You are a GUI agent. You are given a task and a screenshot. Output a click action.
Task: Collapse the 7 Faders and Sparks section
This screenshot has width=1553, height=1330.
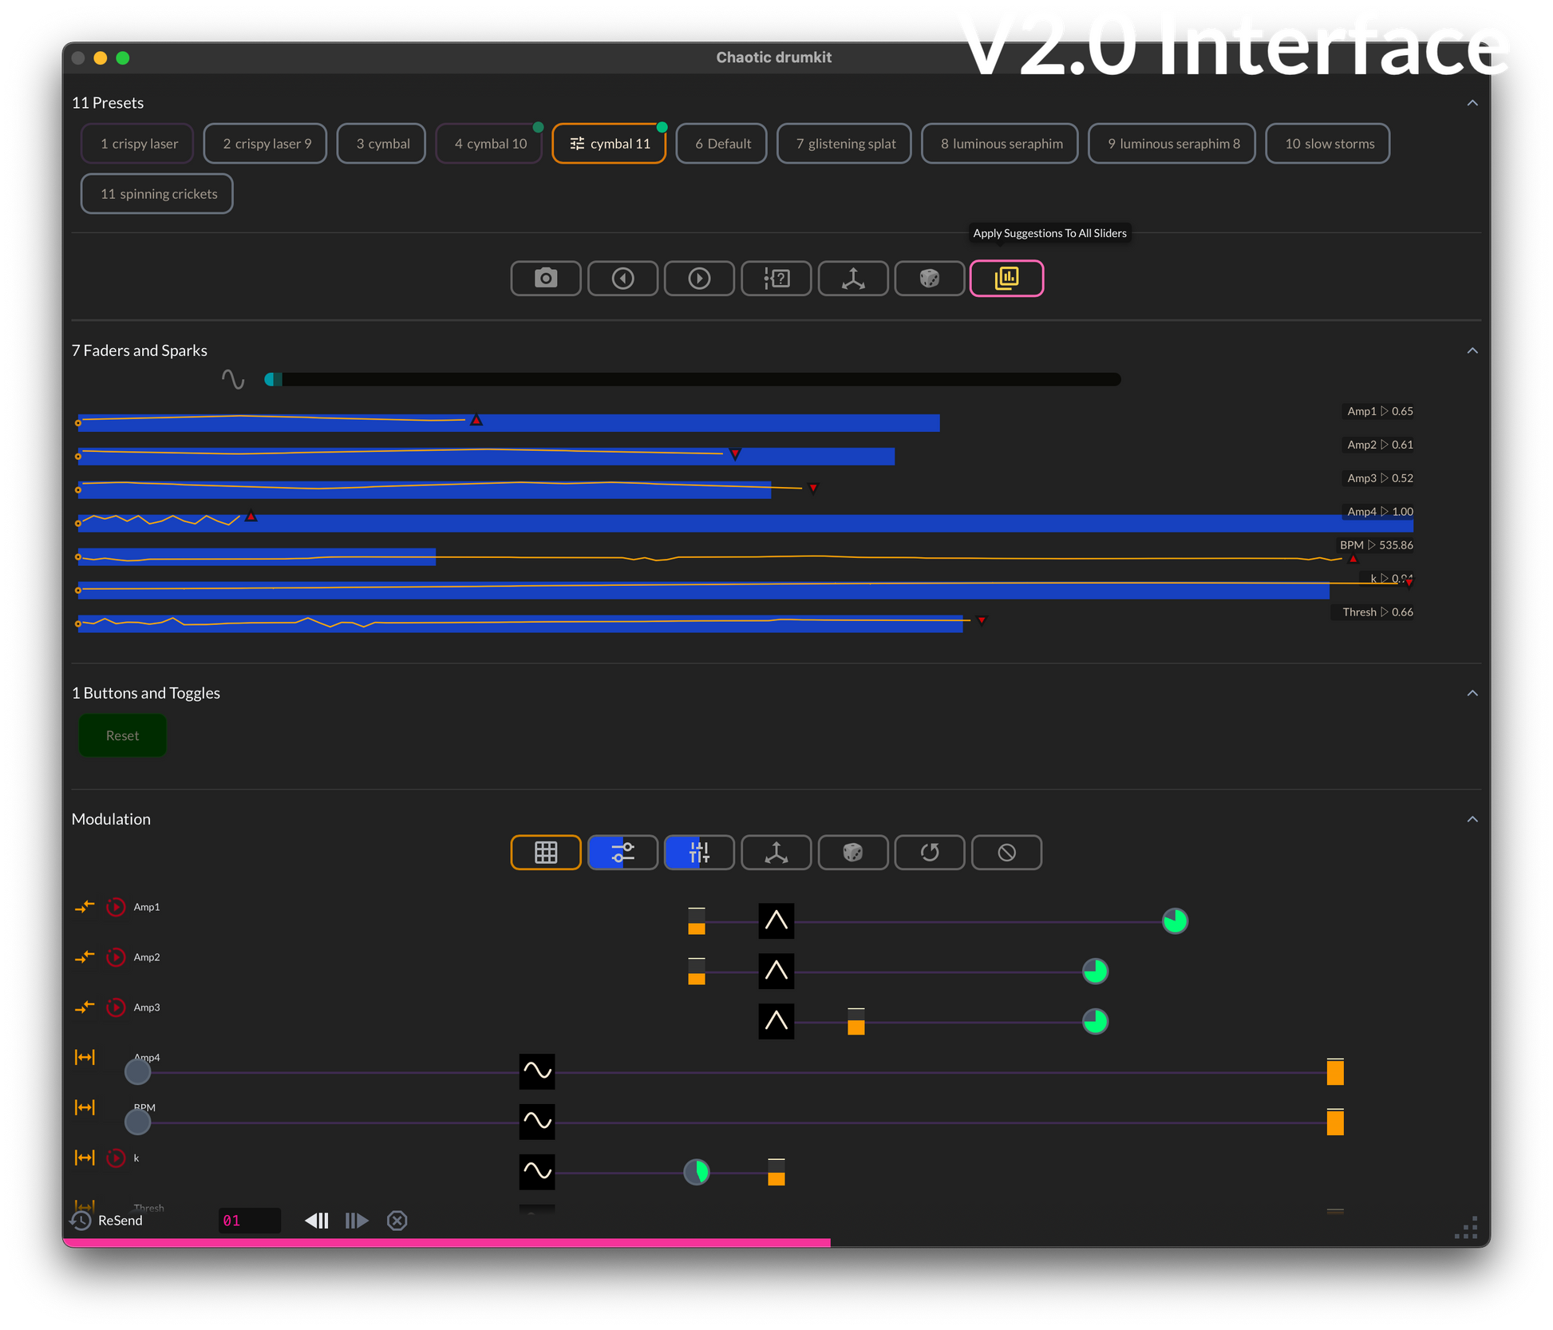(1472, 350)
